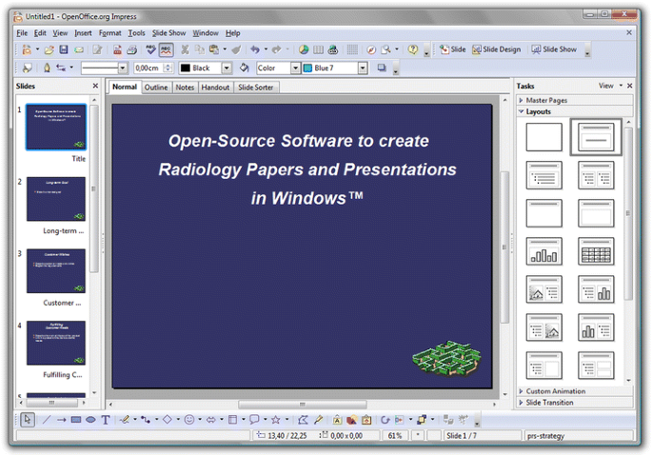Export directly as PDF icon

(118, 49)
